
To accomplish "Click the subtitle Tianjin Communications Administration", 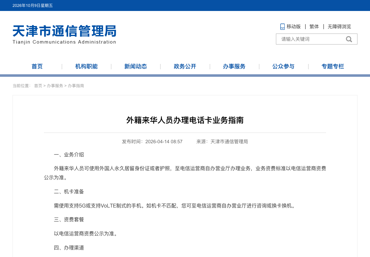I will (x=64, y=42).
